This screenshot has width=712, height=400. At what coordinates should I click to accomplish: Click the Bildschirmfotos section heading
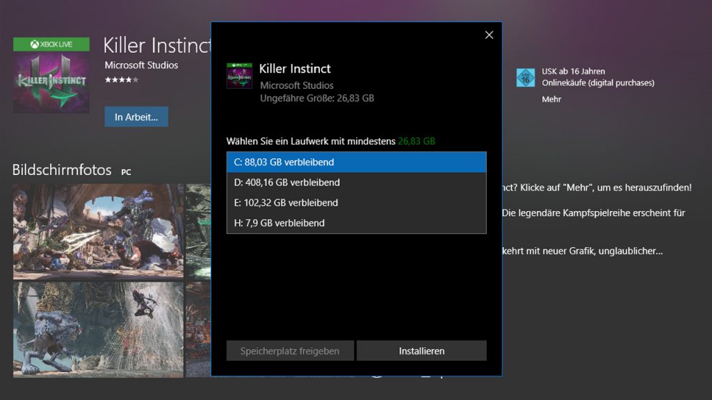pyautogui.click(x=62, y=170)
